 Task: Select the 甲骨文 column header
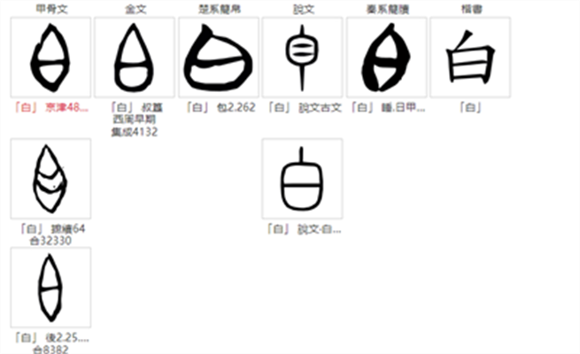point(51,9)
